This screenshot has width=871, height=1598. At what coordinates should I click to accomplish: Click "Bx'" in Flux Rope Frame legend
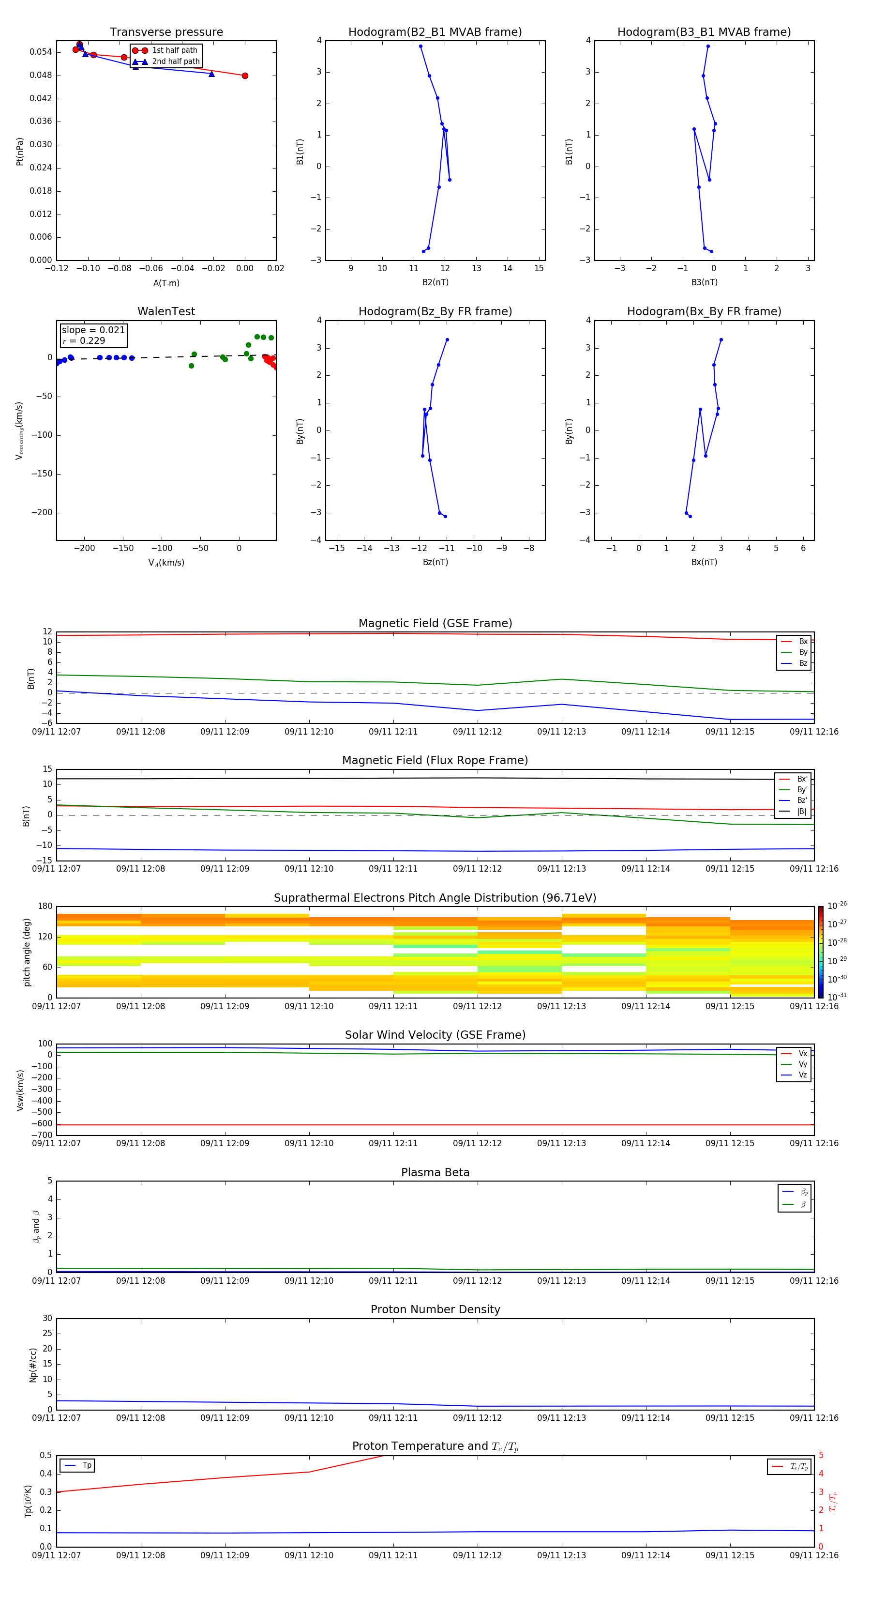pos(802,779)
